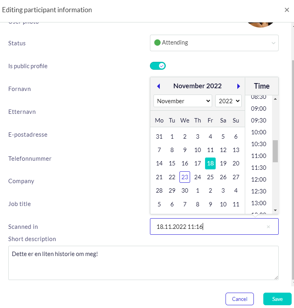Image resolution: width=294 pixels, height=308 pixels.
Task: Toggle the Is public profile switch
Action: [158, 66]
